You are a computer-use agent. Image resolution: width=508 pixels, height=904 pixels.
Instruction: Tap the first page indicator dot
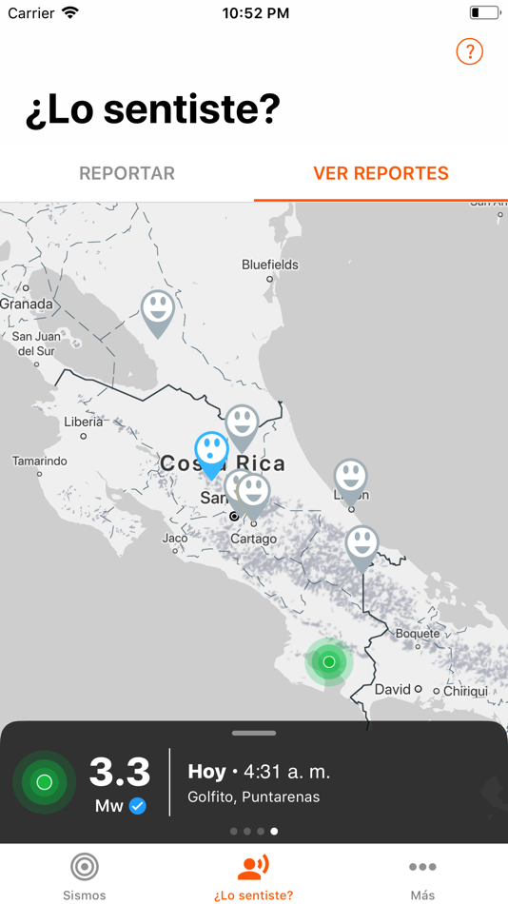coord(233,831)
